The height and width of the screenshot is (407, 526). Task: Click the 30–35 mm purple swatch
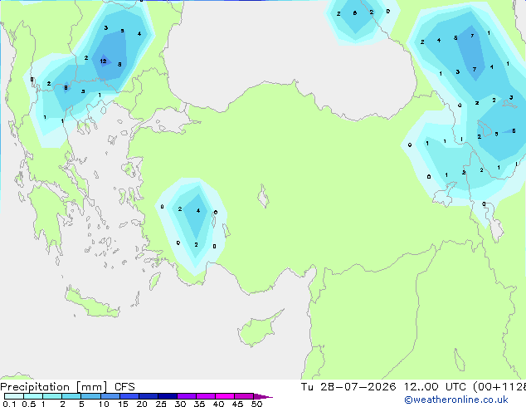click(x=186, y=396)
